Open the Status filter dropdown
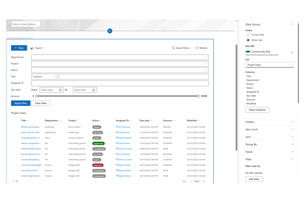Screen dimensions: 305x203 click(120, 70)
